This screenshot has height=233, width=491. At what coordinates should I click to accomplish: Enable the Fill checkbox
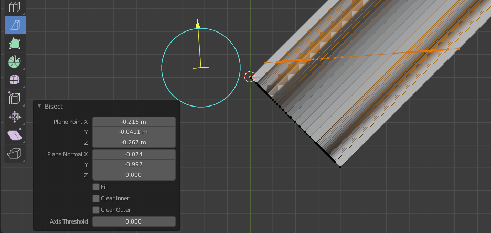(96, 187)
